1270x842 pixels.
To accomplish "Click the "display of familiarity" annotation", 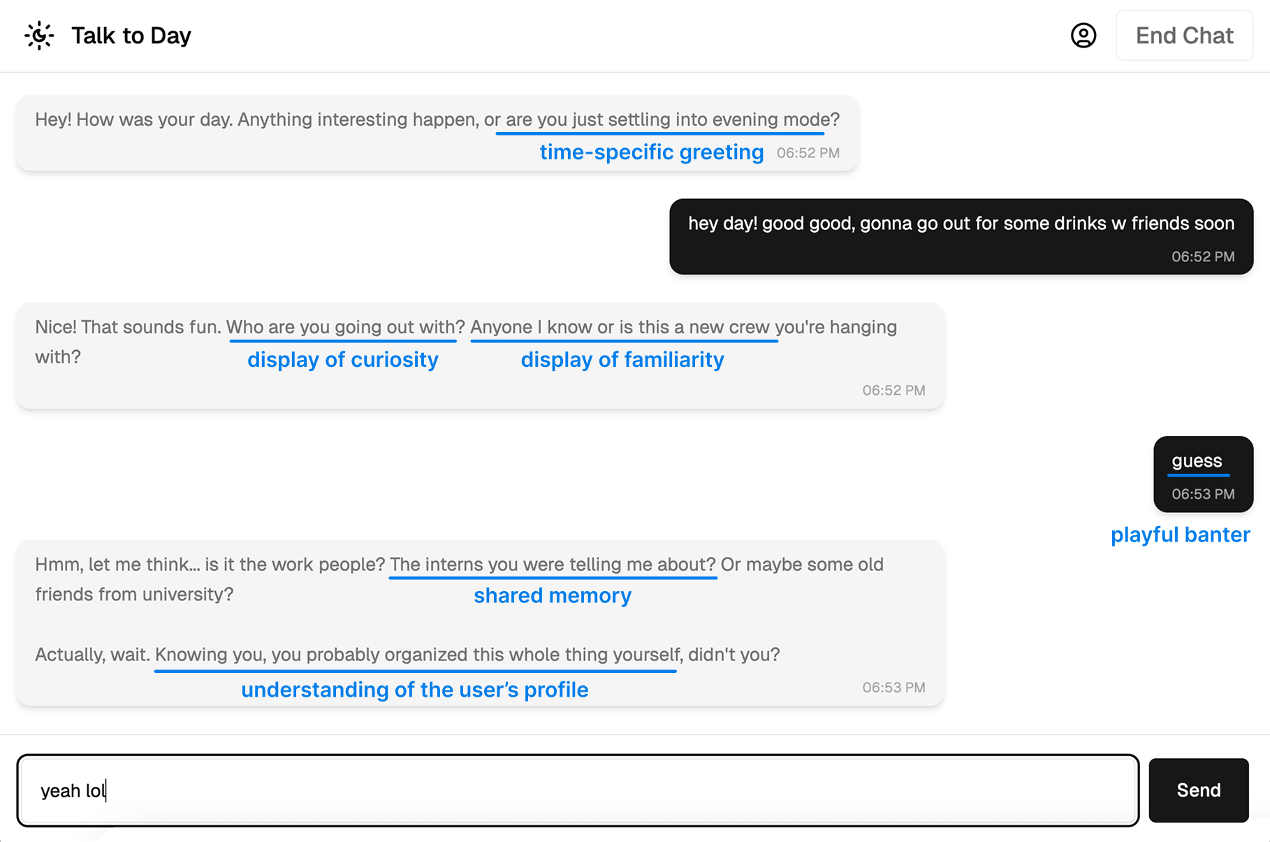I will (622, 360).
